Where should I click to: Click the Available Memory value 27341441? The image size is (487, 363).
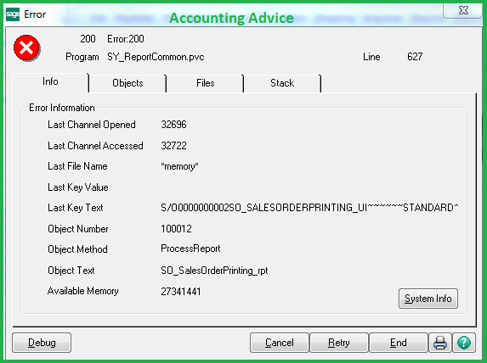click(181, 292)
